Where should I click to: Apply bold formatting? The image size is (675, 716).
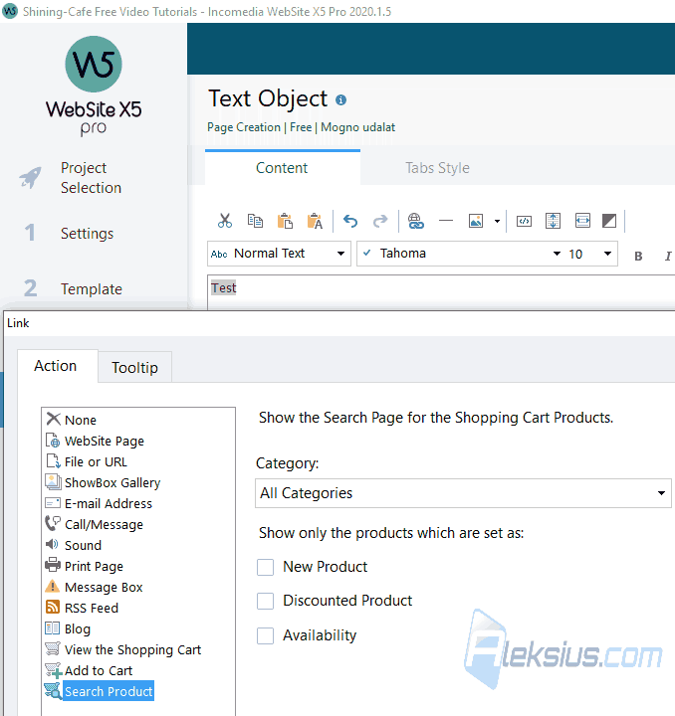tap(638, 257)
